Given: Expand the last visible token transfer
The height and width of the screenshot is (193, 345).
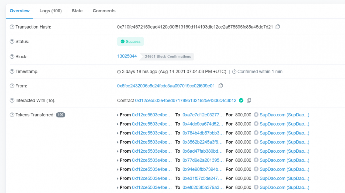Looking at the screenshot, I should click(118, 187).
